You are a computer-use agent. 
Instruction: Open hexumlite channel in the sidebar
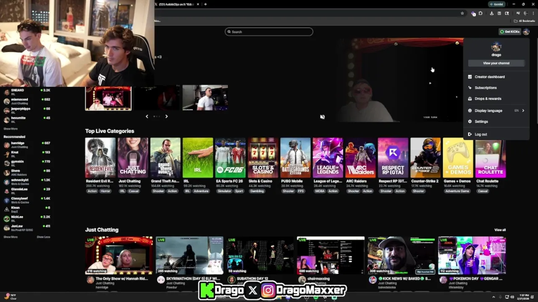(27, 120)
